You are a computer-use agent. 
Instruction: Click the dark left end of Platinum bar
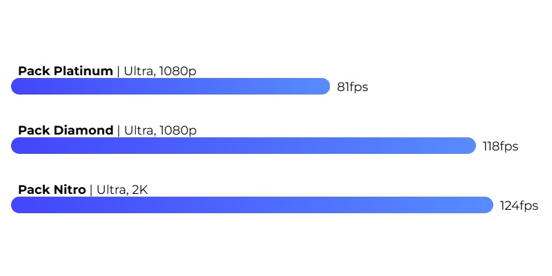18,86
